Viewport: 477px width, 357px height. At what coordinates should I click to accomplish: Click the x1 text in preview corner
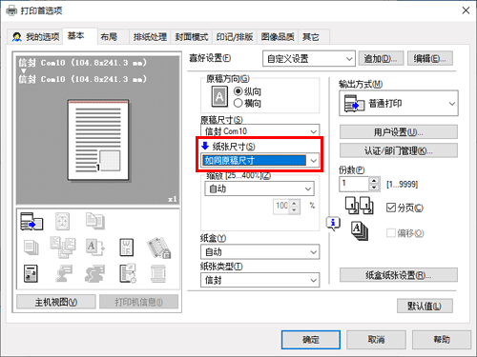[173, 199]
